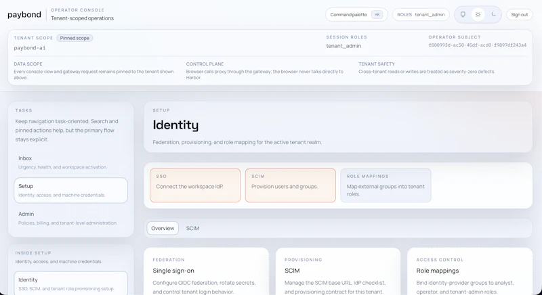Click the CONTROL PLANE label
542x295 pixels.
tap(205, 64)
